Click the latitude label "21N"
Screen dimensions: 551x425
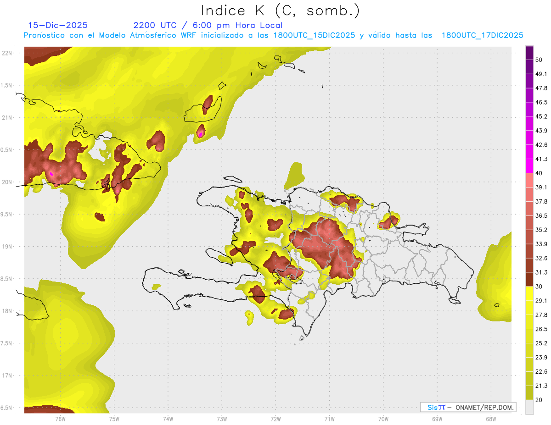tap(7, 117)
